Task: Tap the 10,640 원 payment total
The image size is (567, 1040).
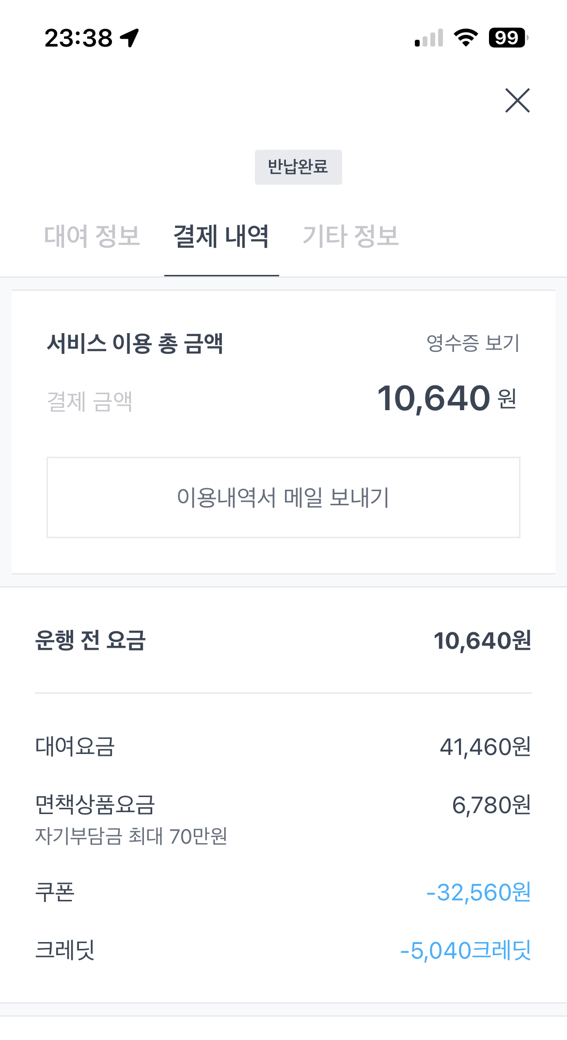Action: [446, 399]
